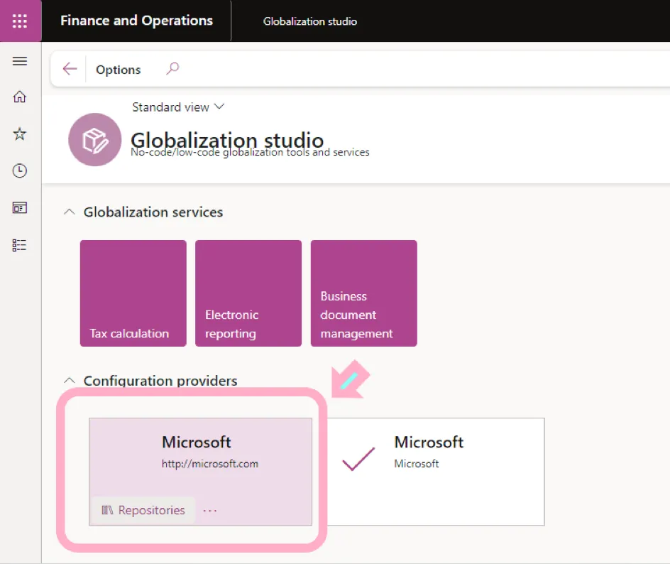Click the Workspaces sidebar icon
Viewport: 670px width, 564px height.
20,207
